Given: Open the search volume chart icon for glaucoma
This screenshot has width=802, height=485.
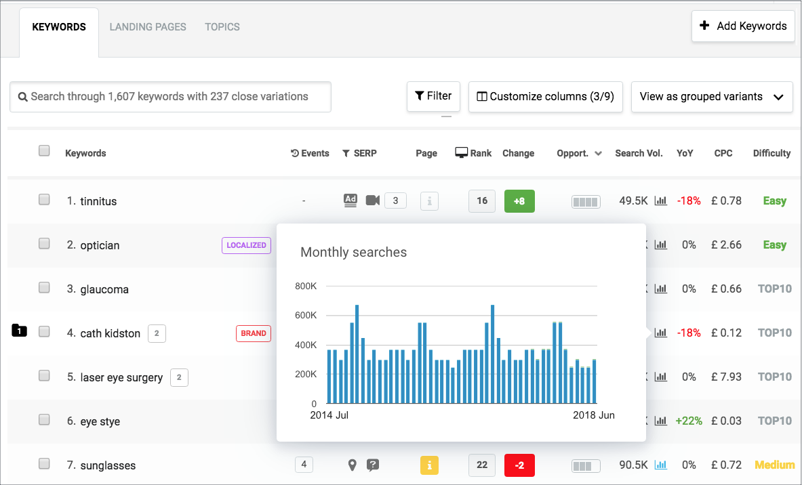Looking at the screenshot, I should [661, 289].
